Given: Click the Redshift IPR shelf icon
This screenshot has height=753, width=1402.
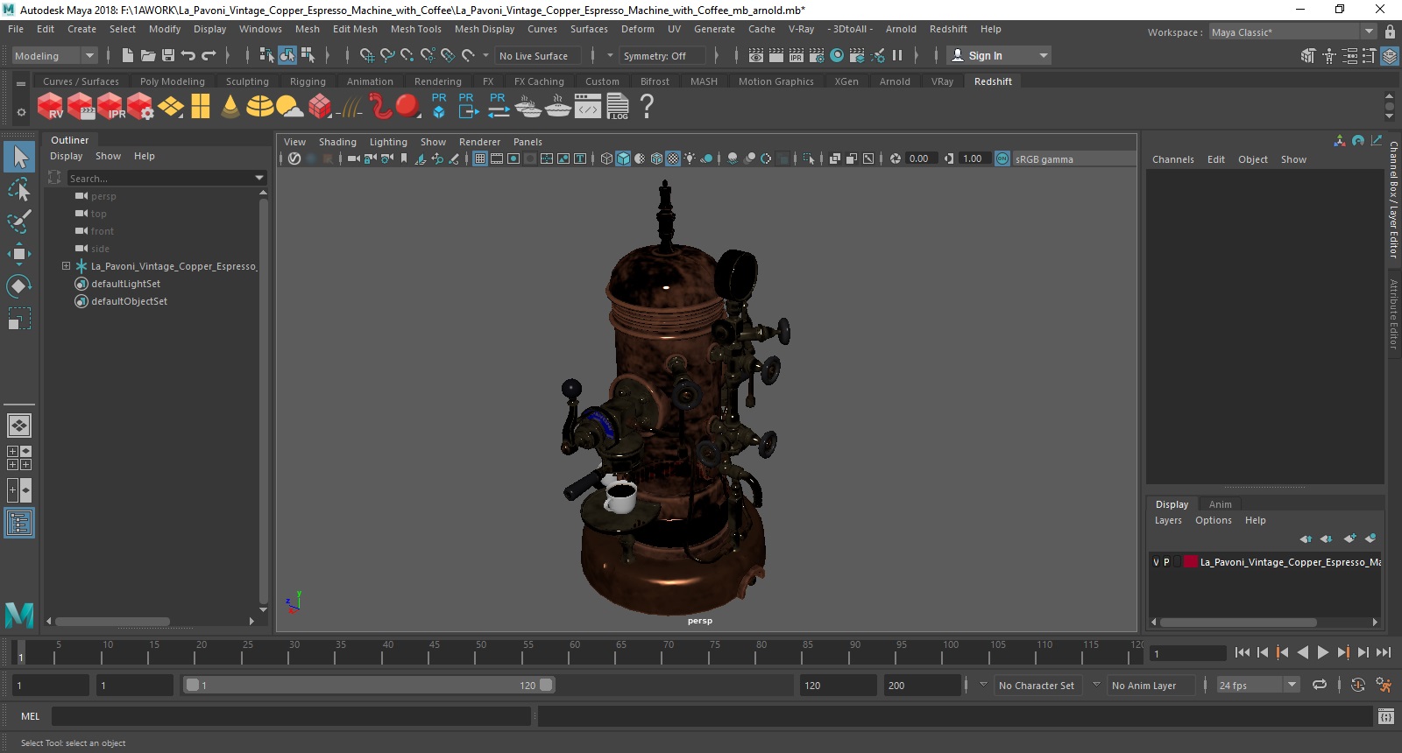Looking at the screenshot, I should (x=111, y=106).
